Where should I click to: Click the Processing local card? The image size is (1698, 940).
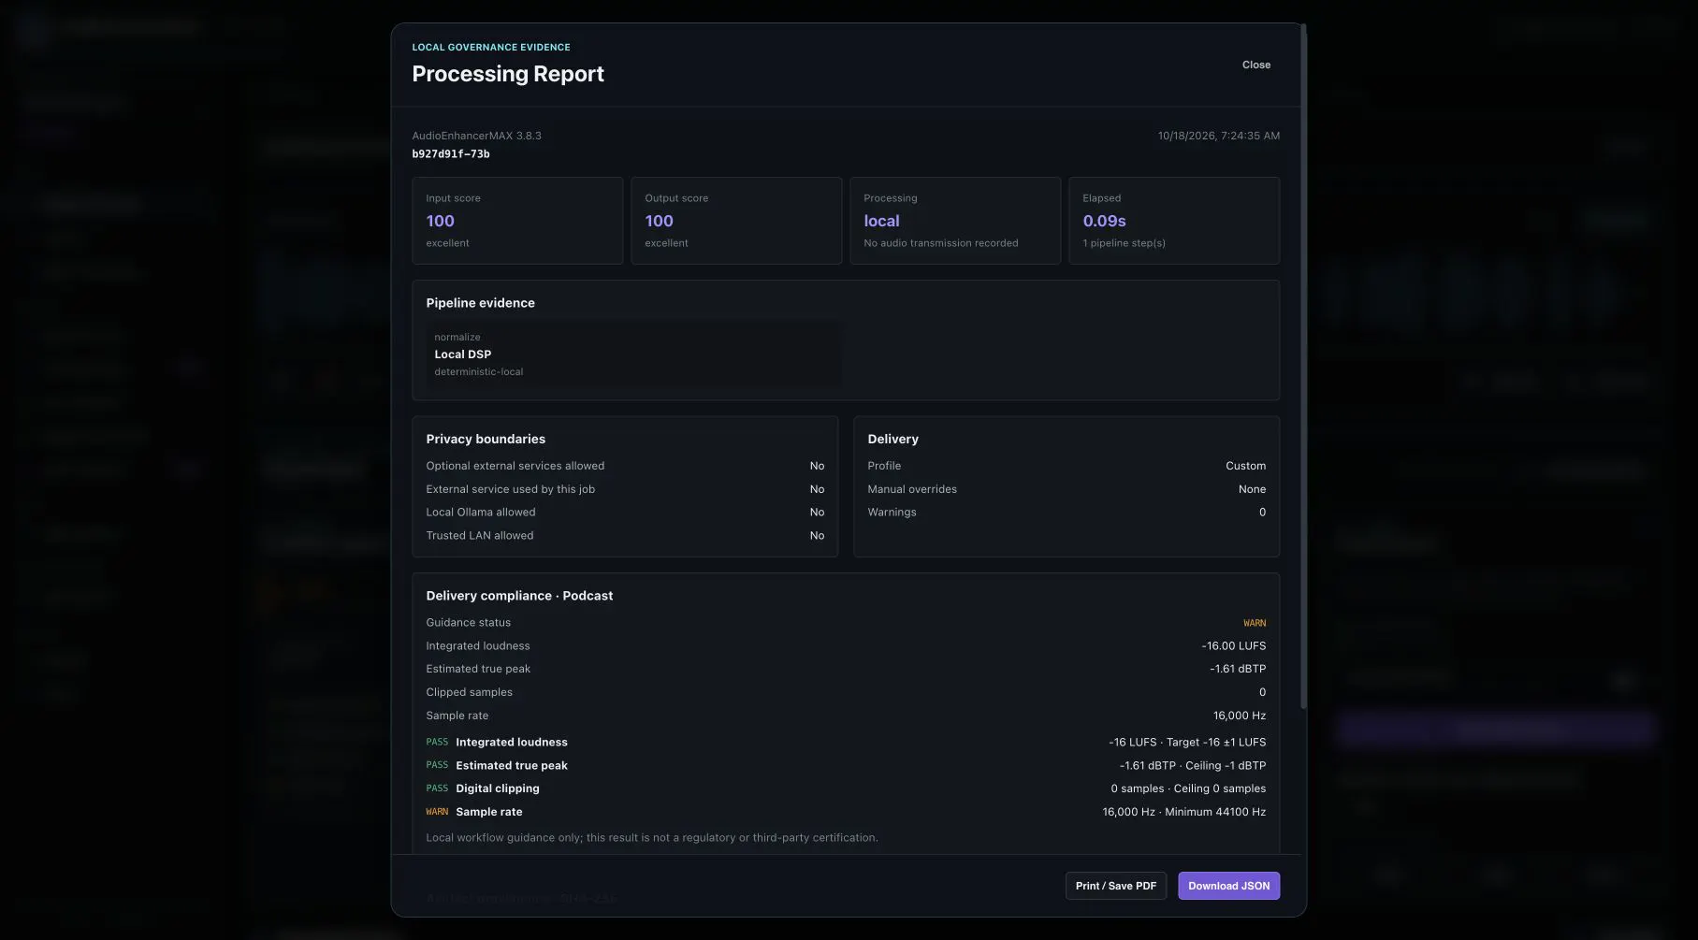[955, 221]
